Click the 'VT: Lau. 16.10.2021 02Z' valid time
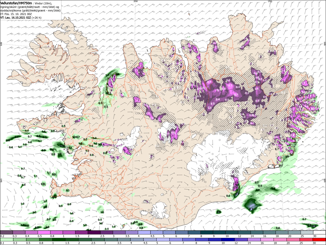The width and height of the screenshot is (326, 245). point(16,18)
